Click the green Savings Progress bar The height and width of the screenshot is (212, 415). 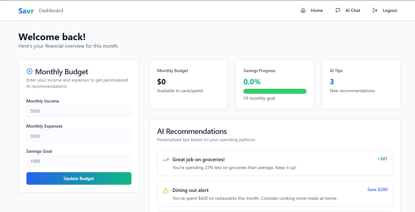[275, 91]
